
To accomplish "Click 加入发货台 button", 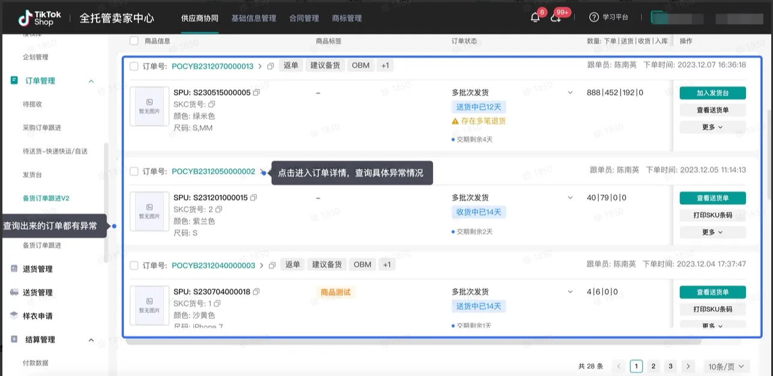I will [712, 92].
